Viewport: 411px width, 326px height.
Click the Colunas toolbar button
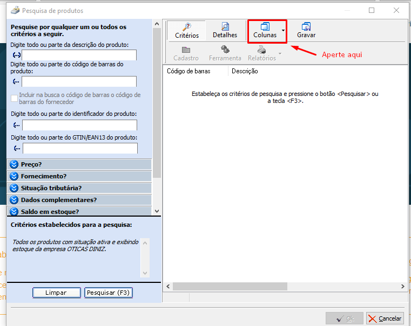pos(265,31)
